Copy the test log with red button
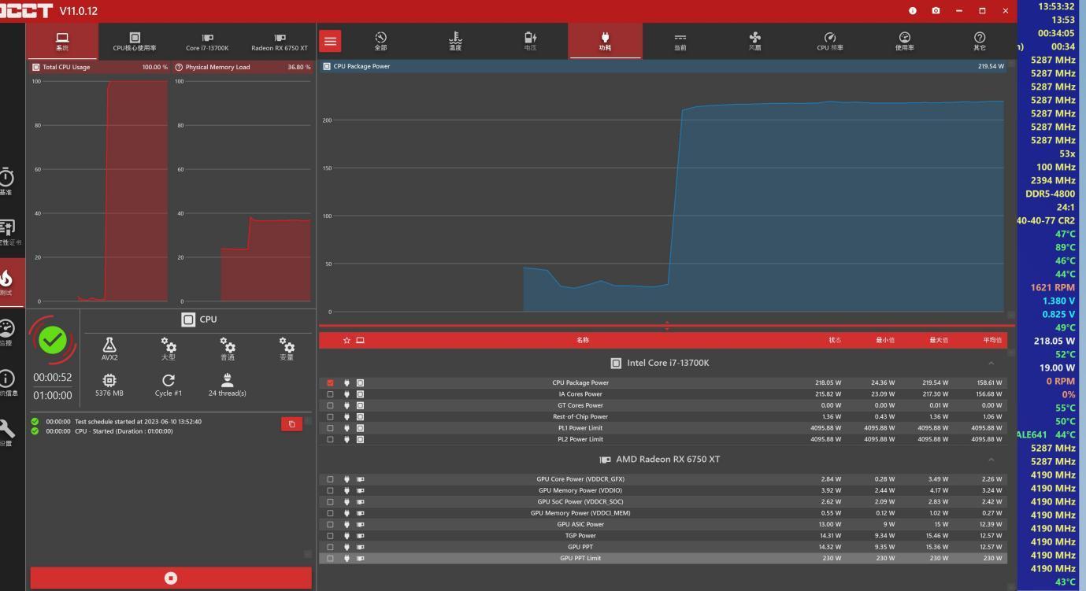The width and height of the screenshot is (1086, 591). point(291,424)
